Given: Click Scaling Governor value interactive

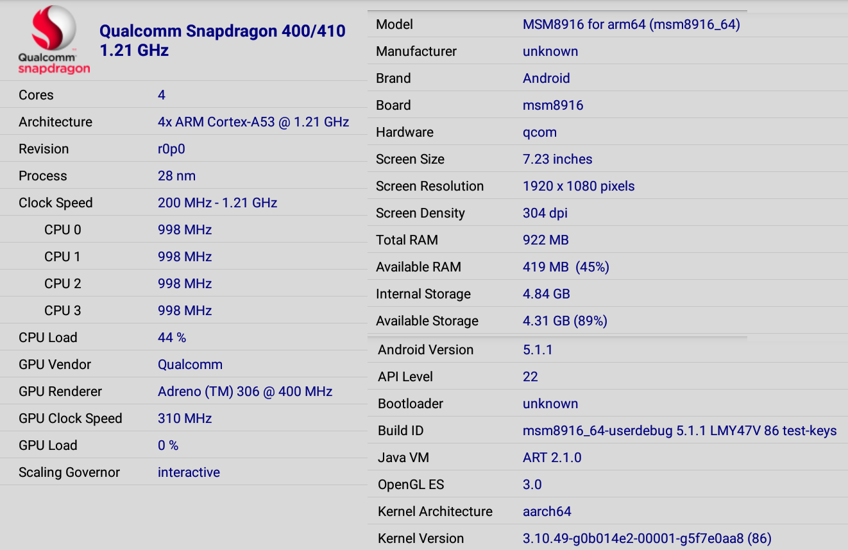Looking at the screenshot, I should pyautogui.click(x=189, y=472).
